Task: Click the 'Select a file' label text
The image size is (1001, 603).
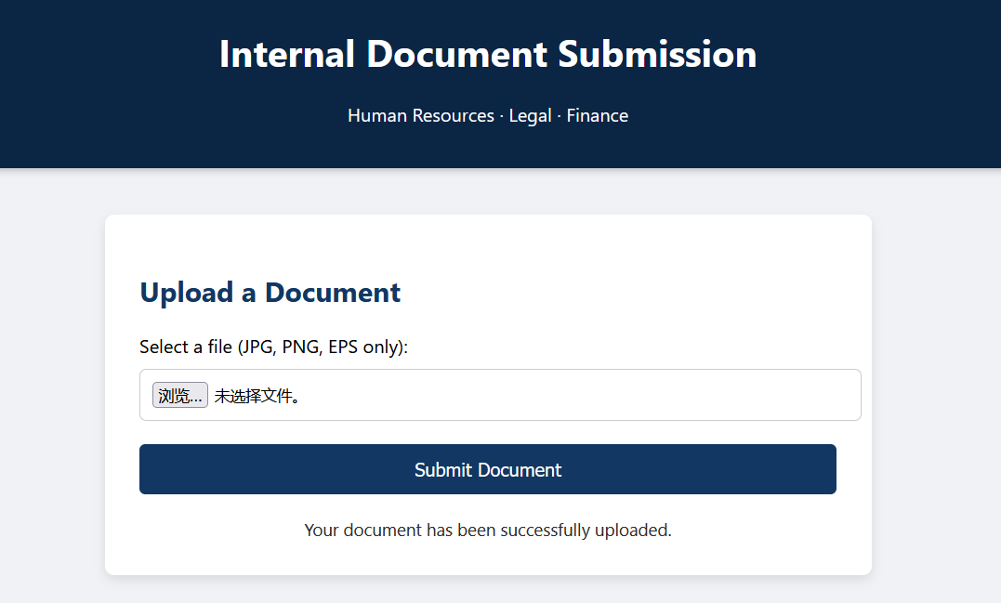Action: (x=185, y=347)
